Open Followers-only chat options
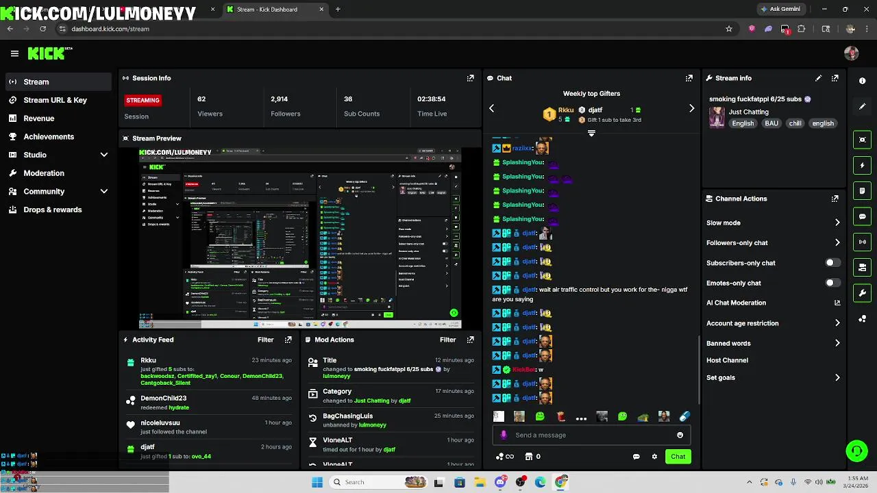 pyautogui.click(x=773, y=242)
